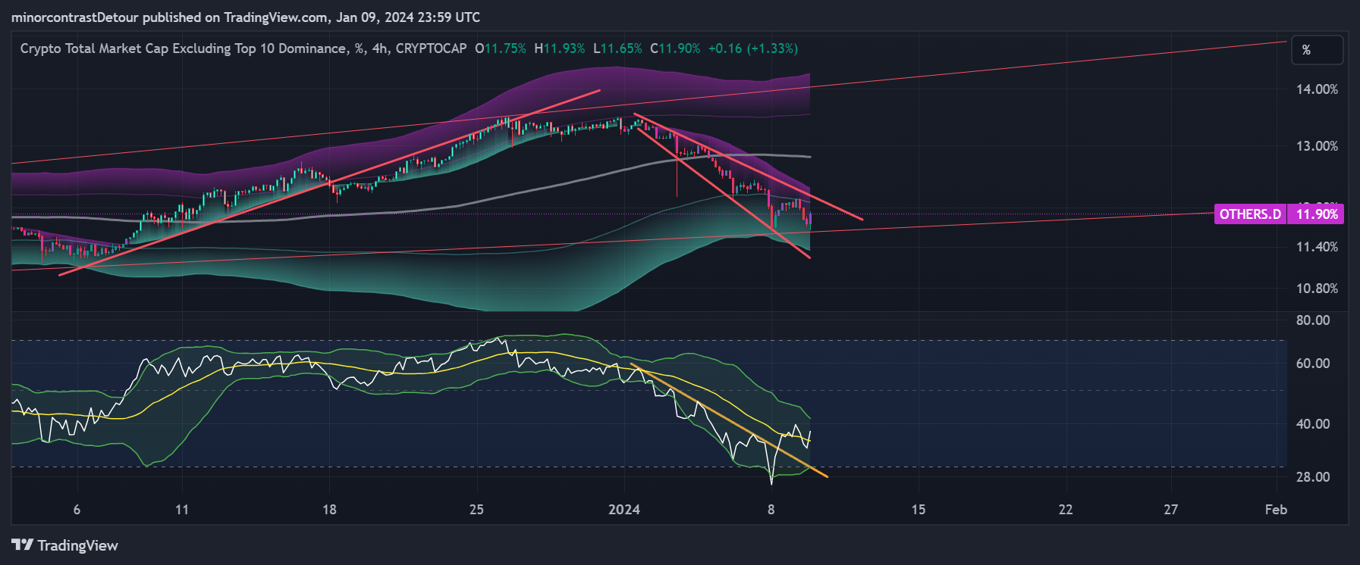The image size is (1360, 565).
Task: Click the % scale unit button
Action: (1317, 50)
